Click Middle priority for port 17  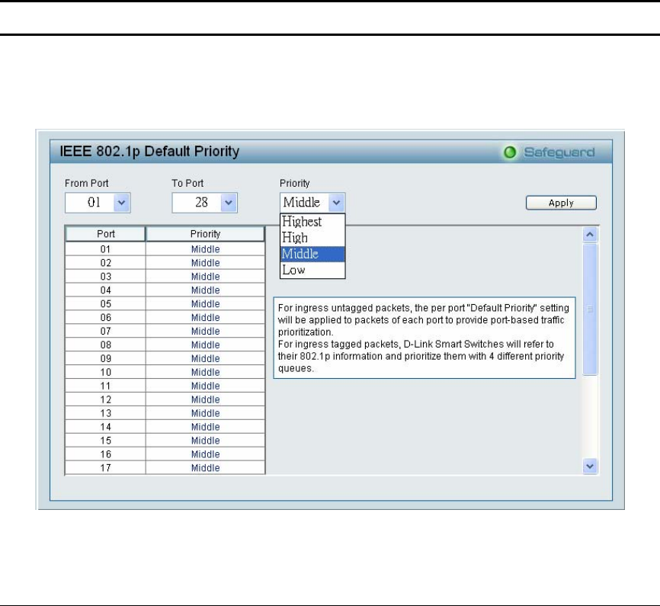(x=206, y=468)
